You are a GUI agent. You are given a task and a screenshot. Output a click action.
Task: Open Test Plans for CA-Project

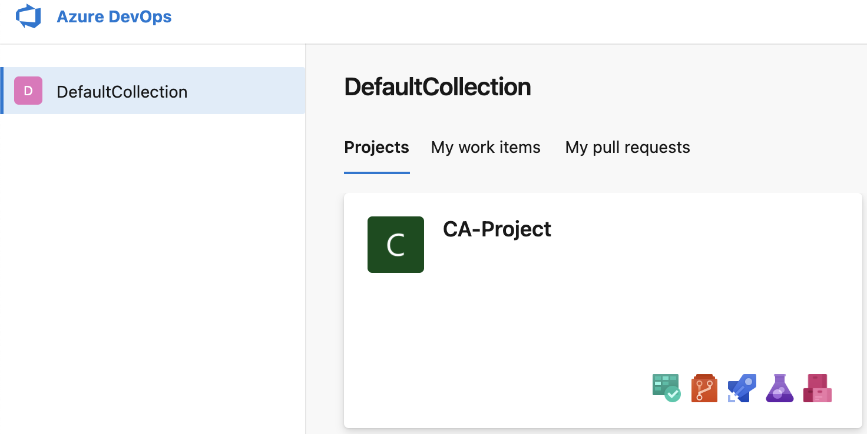779,388
